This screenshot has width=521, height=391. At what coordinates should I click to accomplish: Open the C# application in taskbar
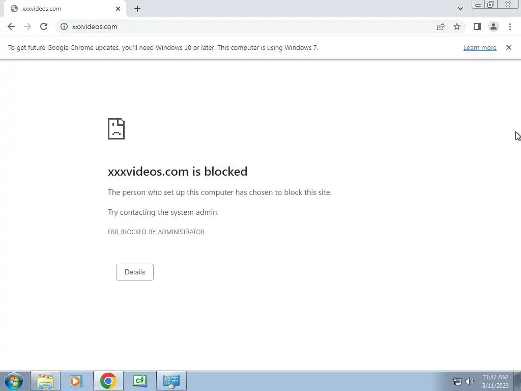pyautogui.click(x=139, y=381)
